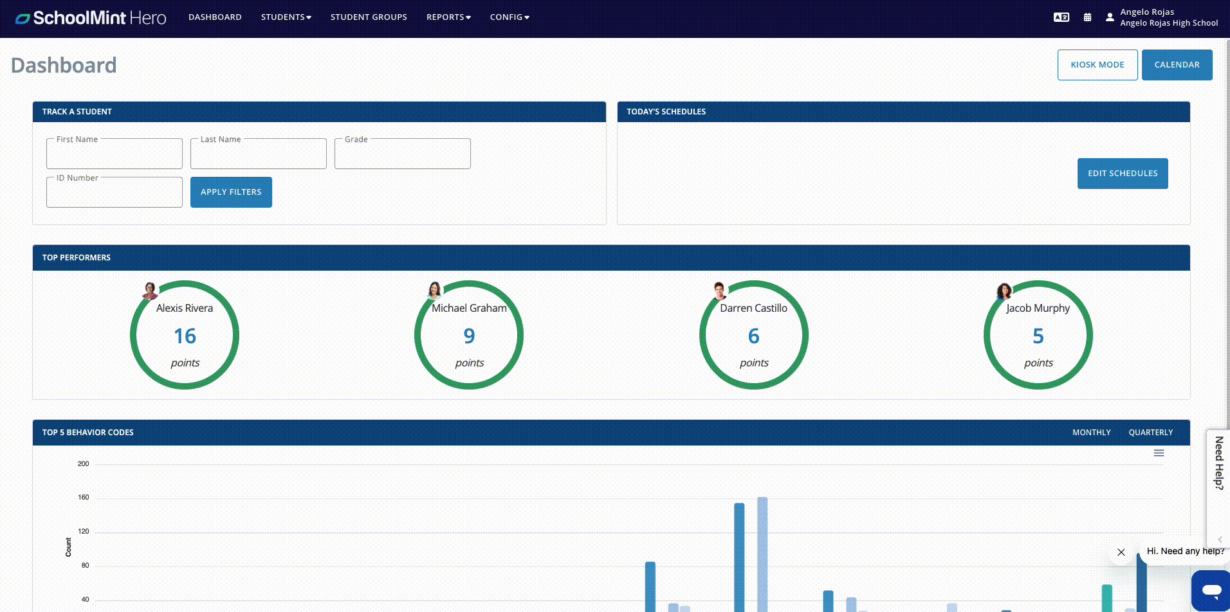Image resolution: width=1230 pixels, height=612 pixels.
Task: Expand the Config dropdown menu
Action: [x=509, y=17]
